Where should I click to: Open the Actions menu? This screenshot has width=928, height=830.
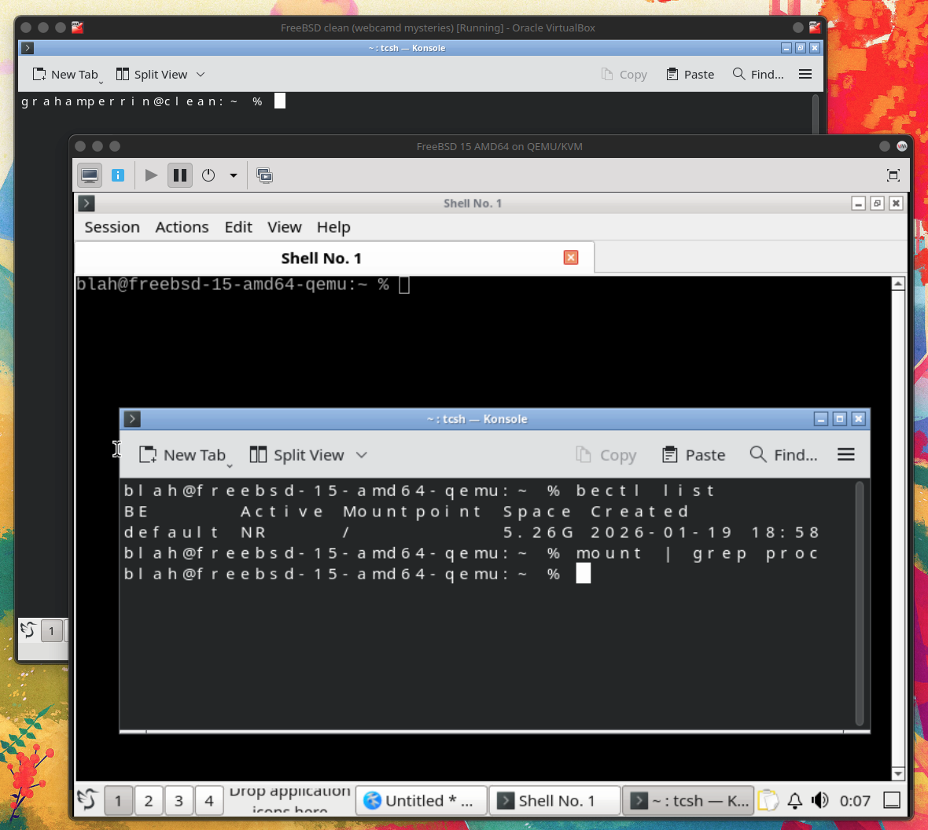pyautogui.click(x=182, y=227)
